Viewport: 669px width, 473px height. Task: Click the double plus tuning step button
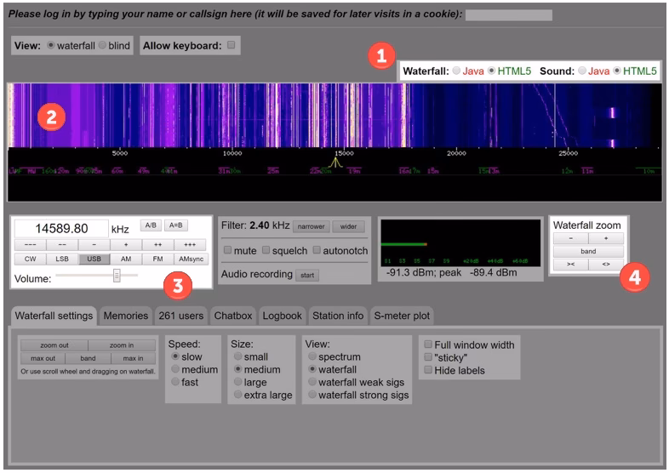click(x=157, y=245)
